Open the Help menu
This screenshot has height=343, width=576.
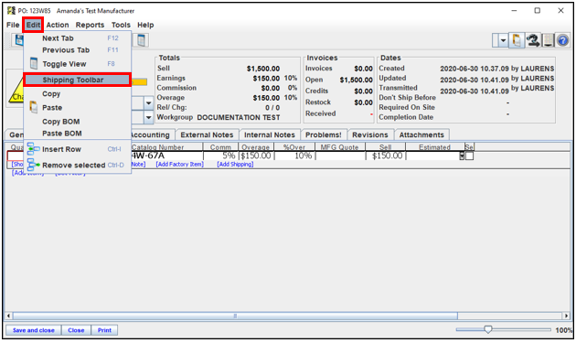click(145, 25)
